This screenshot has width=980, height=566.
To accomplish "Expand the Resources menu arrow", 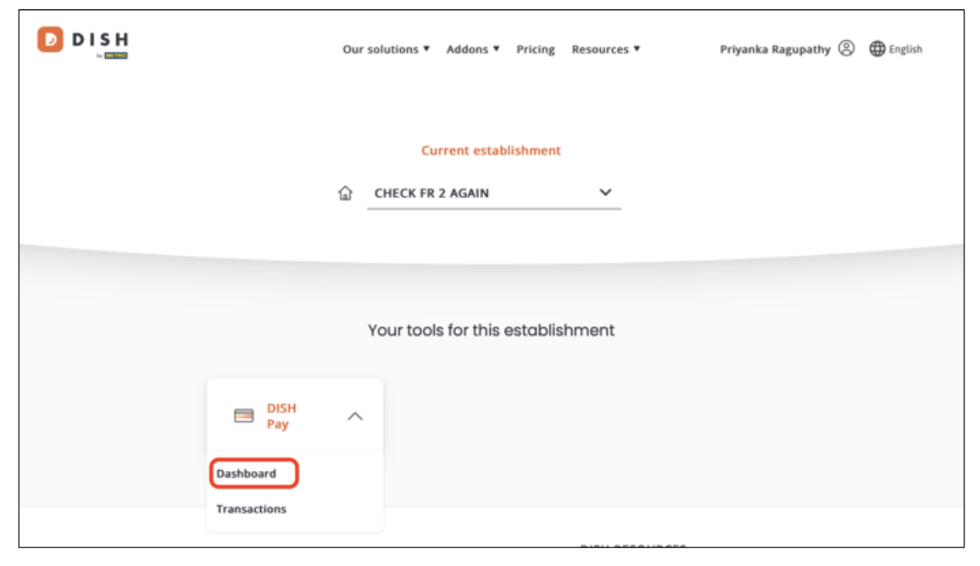I will coord(637,49).
